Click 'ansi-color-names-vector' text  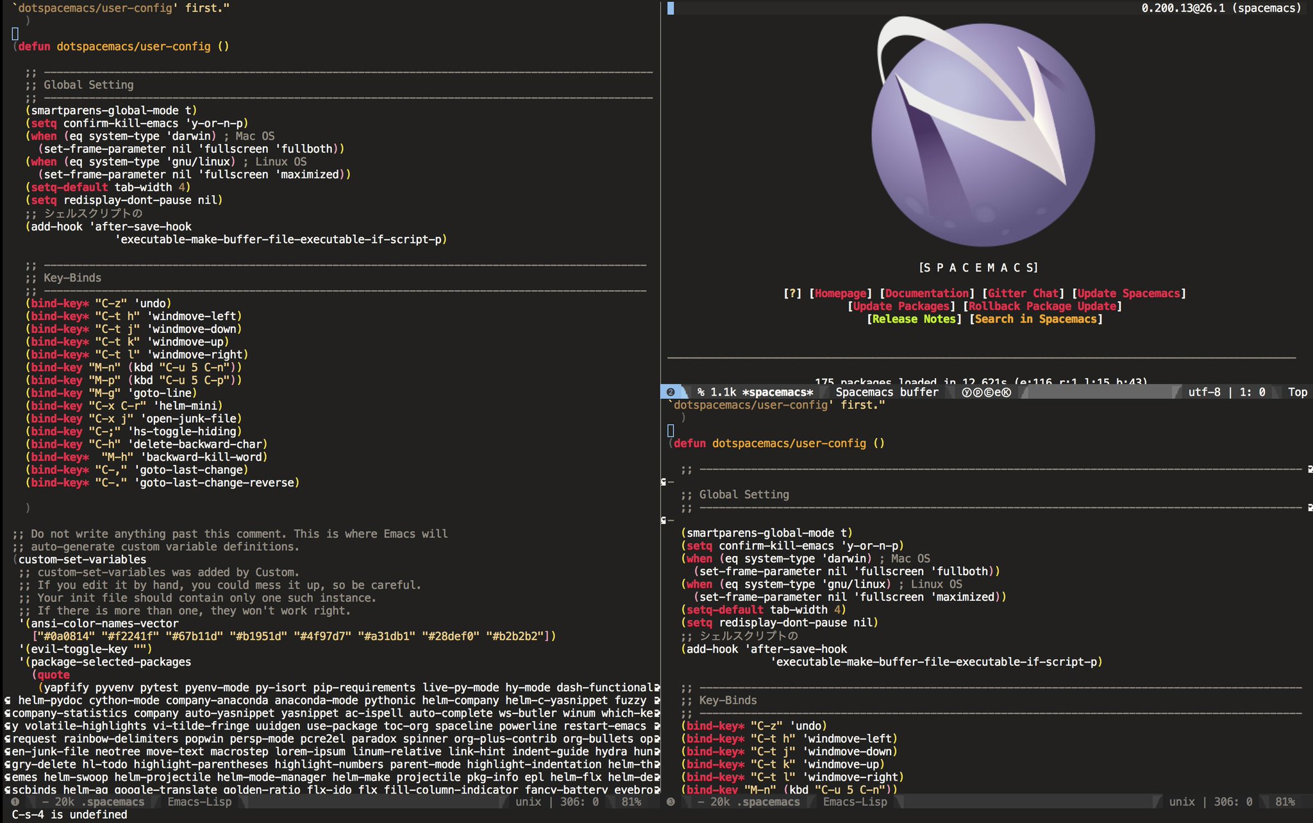coord(105,623)
